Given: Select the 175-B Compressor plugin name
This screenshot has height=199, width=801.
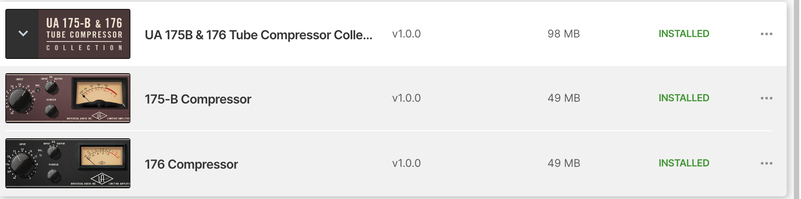Looking at the screenshot, I should (x=198, y=99).
